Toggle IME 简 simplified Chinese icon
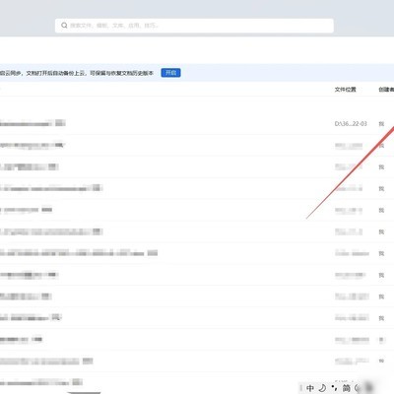The image size is (394, 394). (347, 388)
